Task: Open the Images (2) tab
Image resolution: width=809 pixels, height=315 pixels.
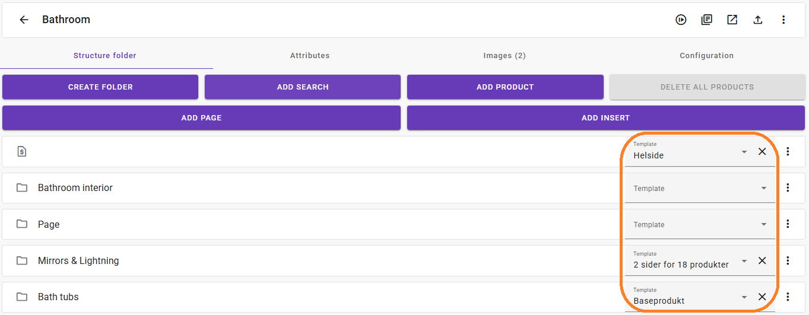Action: (505, 56)
